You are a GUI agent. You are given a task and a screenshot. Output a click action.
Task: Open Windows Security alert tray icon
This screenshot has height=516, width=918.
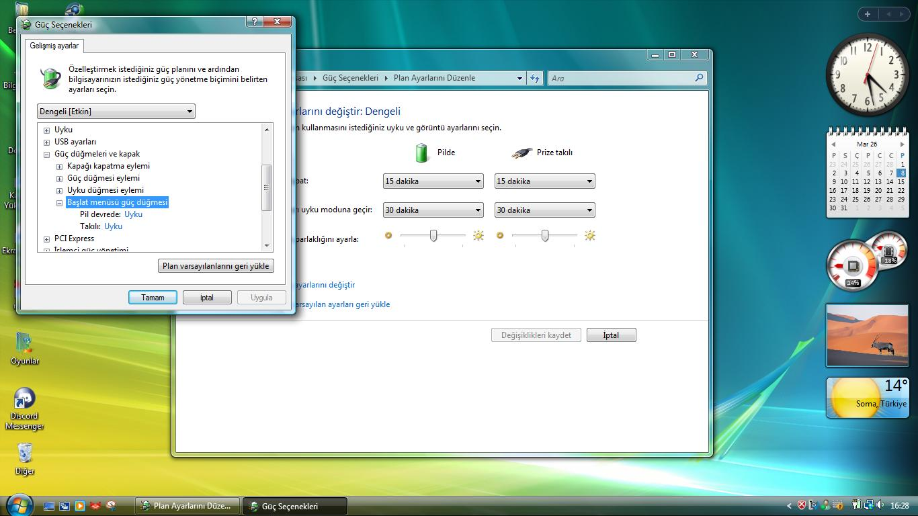click(802, 505)
